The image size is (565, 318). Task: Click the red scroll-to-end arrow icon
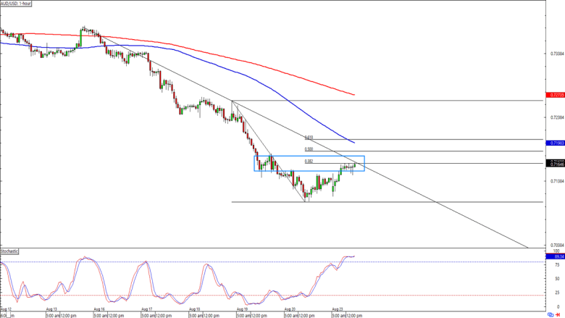558,315
